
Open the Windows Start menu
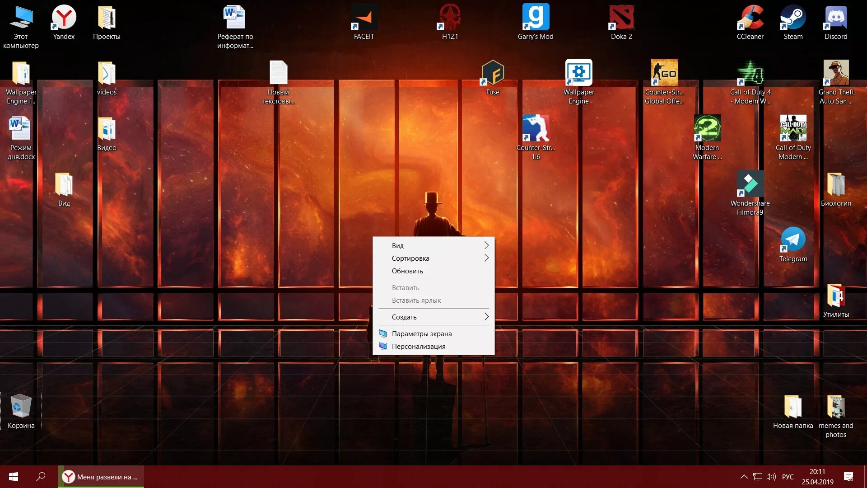pyautogui.click(x=14, y=477)
